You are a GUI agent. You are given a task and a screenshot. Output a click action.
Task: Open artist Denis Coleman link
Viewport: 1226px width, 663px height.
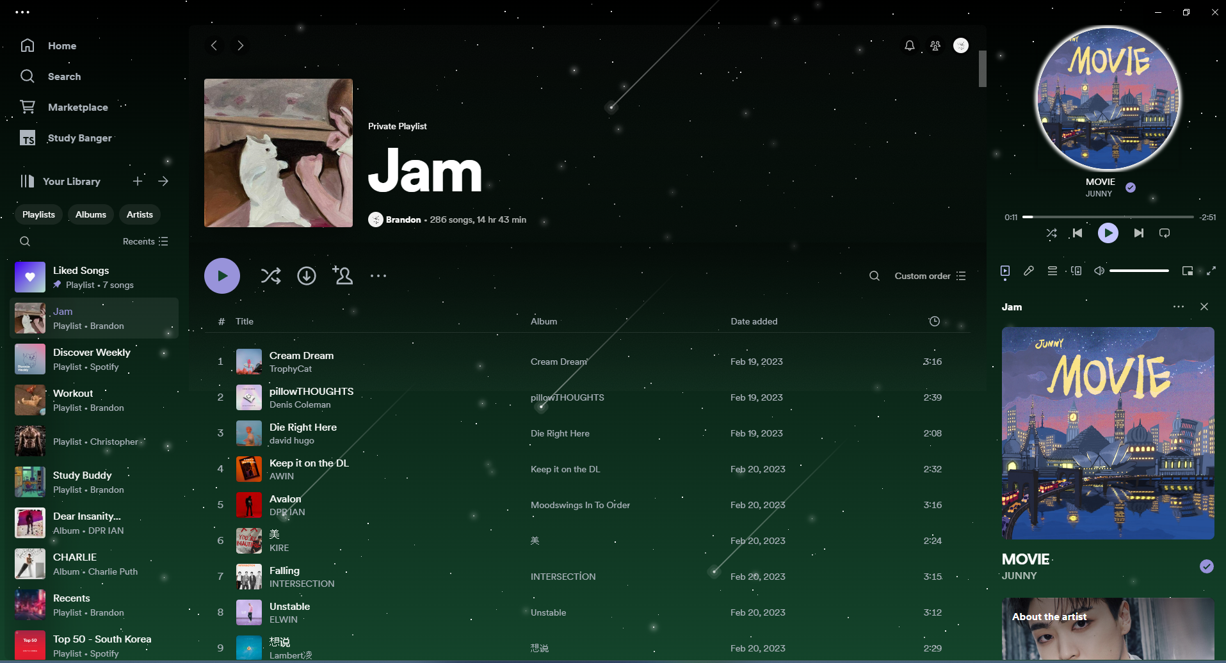tap(300, 404)
